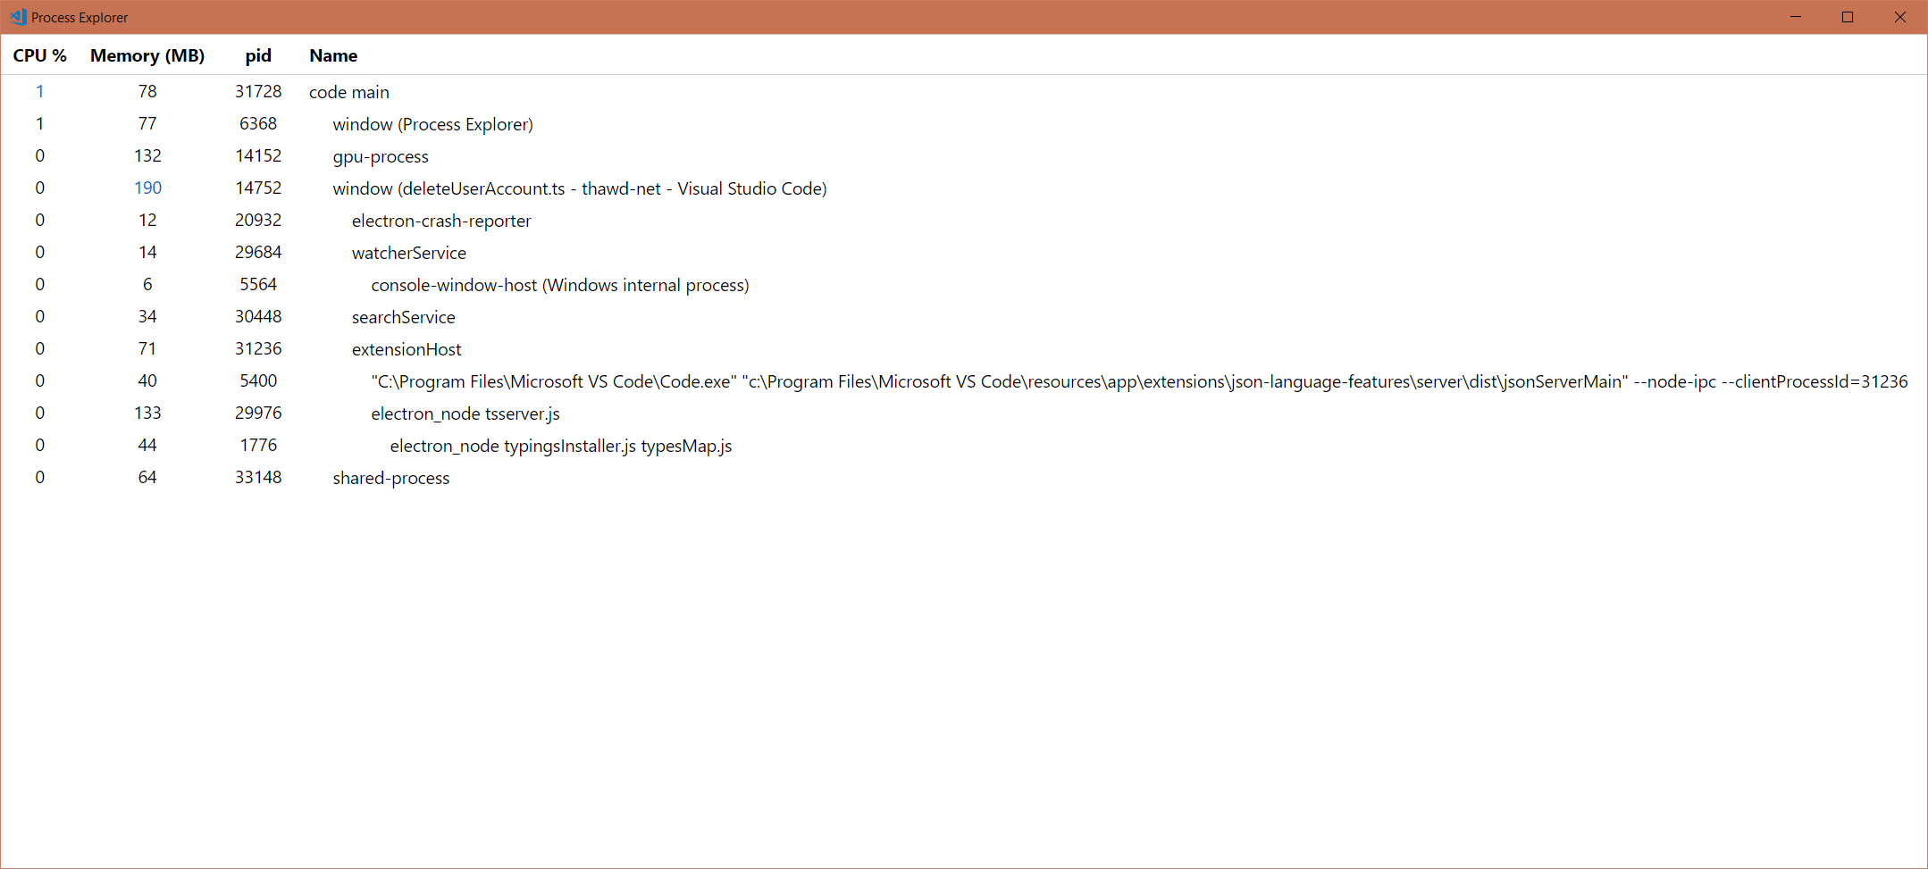Select the code main root process
Screen dimensions: 1928x869
(348, 92)
